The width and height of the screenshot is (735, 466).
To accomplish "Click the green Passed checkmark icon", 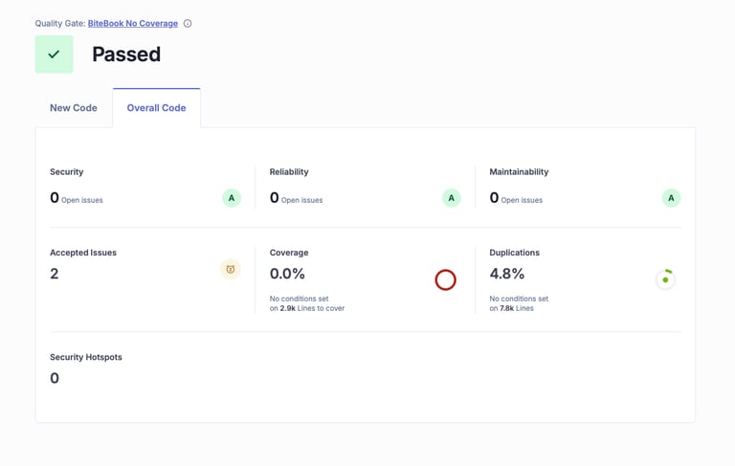I will 54,55.
